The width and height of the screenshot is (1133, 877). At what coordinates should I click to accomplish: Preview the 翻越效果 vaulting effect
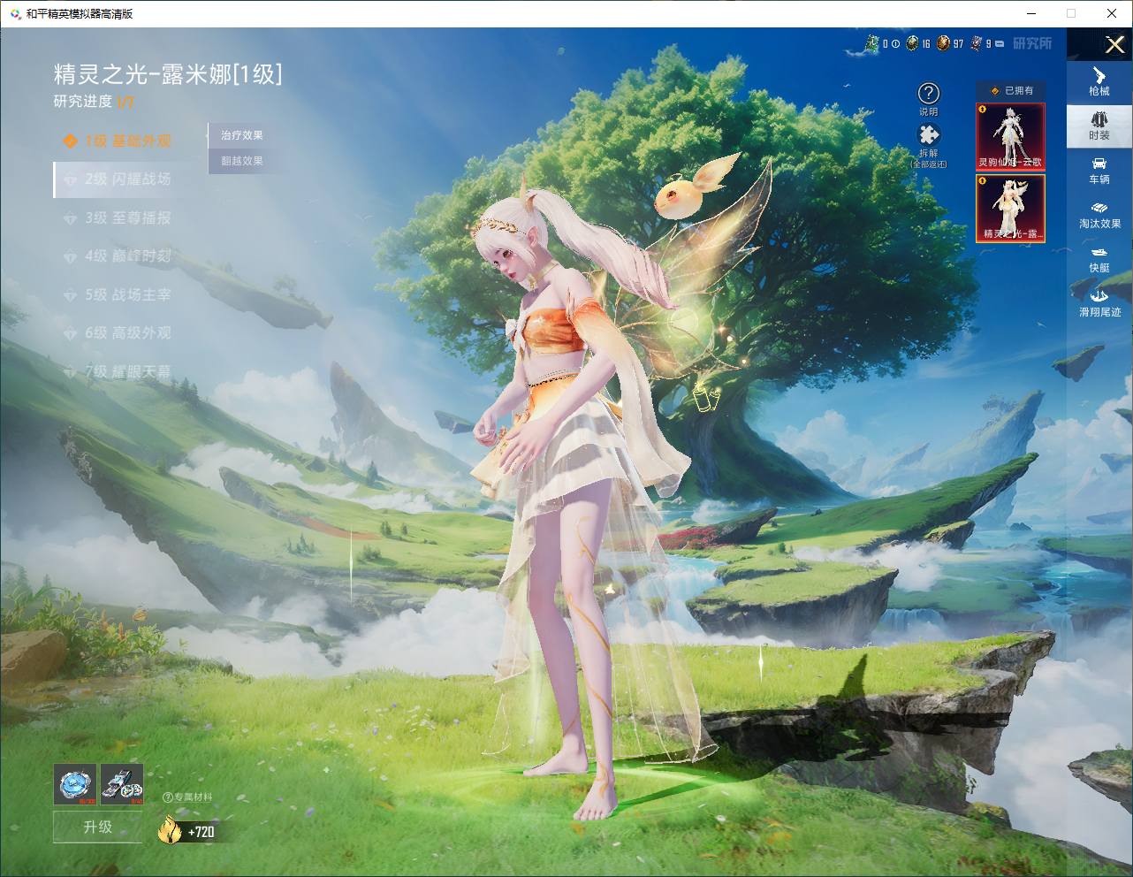pyautogui.click(x=241, y=161)
